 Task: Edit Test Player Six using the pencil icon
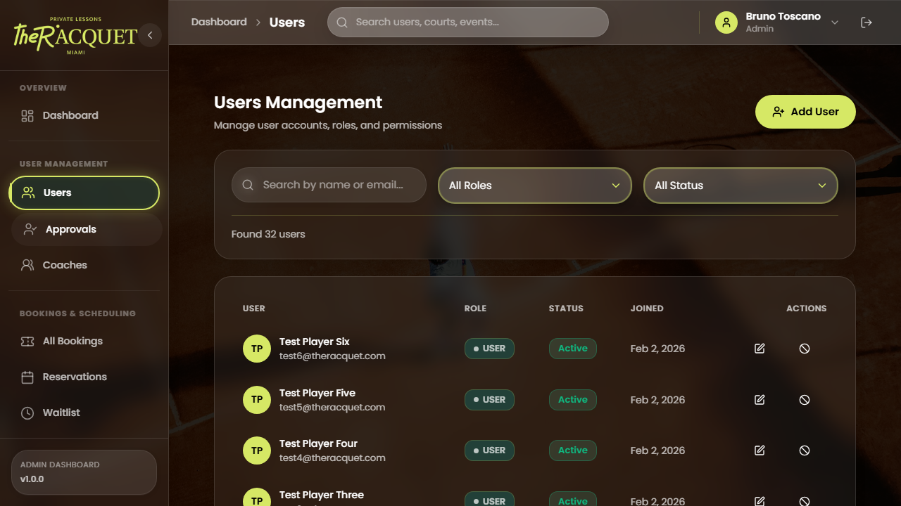[760, 348]
